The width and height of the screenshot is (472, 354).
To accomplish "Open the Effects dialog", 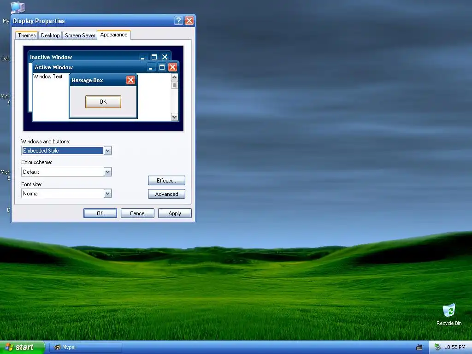I will 166,181.
